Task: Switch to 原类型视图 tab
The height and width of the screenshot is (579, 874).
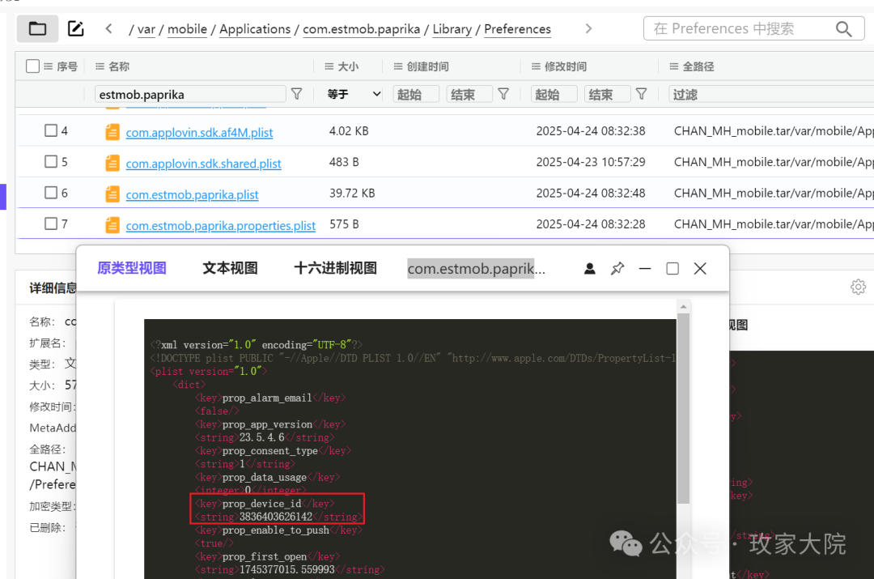Action: click(132, 268)
